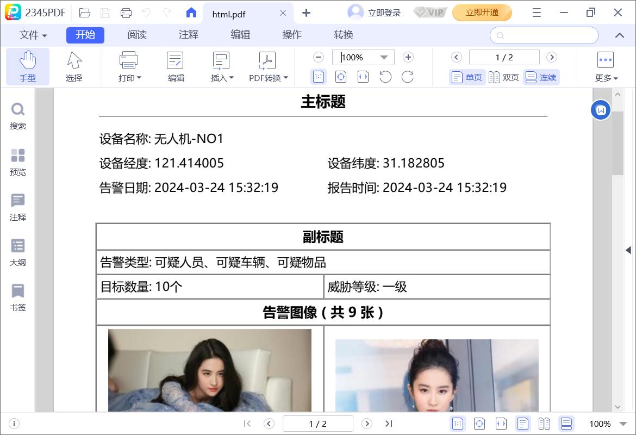
Task: Expand the File (文件) menu
Action: point(33,35)
